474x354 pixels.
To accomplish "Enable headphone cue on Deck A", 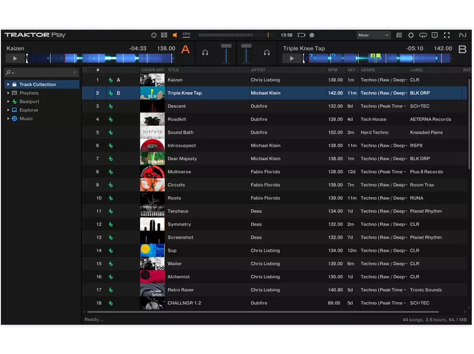I will [x=205, y=52].
